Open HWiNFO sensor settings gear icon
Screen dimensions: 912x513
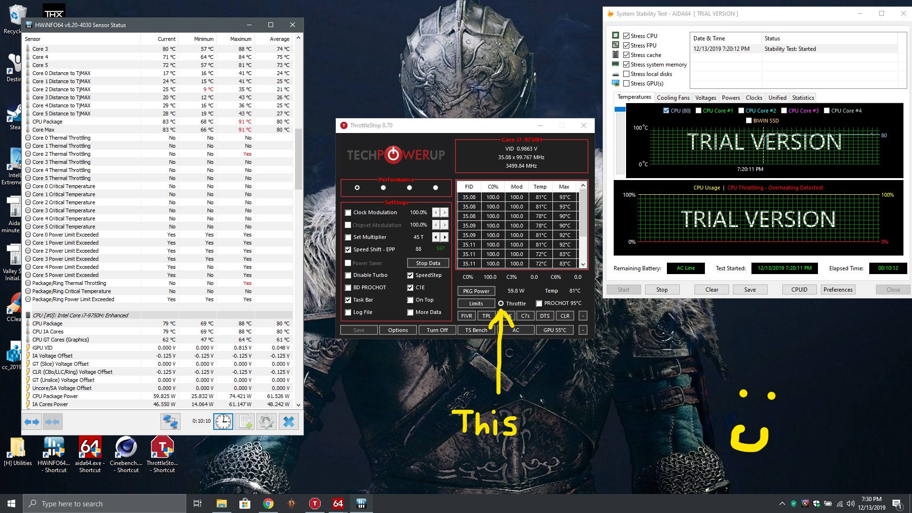click(266, 422)
